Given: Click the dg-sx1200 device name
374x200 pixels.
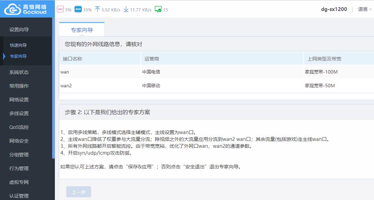Looking at the screenshot, I should 334,10.
